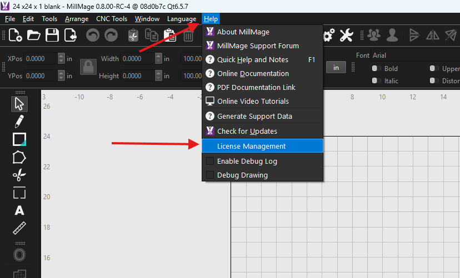The height and width of the screenshot is (278, 460).
Task: Click the Undo arrow icon
Action: tap(93, 36)
